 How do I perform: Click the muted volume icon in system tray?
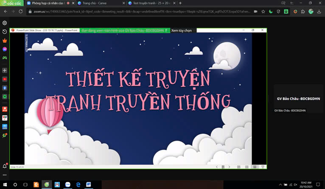click(x=296, y=185)
